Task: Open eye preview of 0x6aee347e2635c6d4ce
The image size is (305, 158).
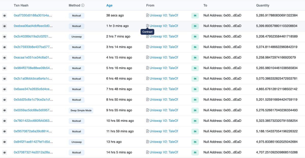Action: 5,89
